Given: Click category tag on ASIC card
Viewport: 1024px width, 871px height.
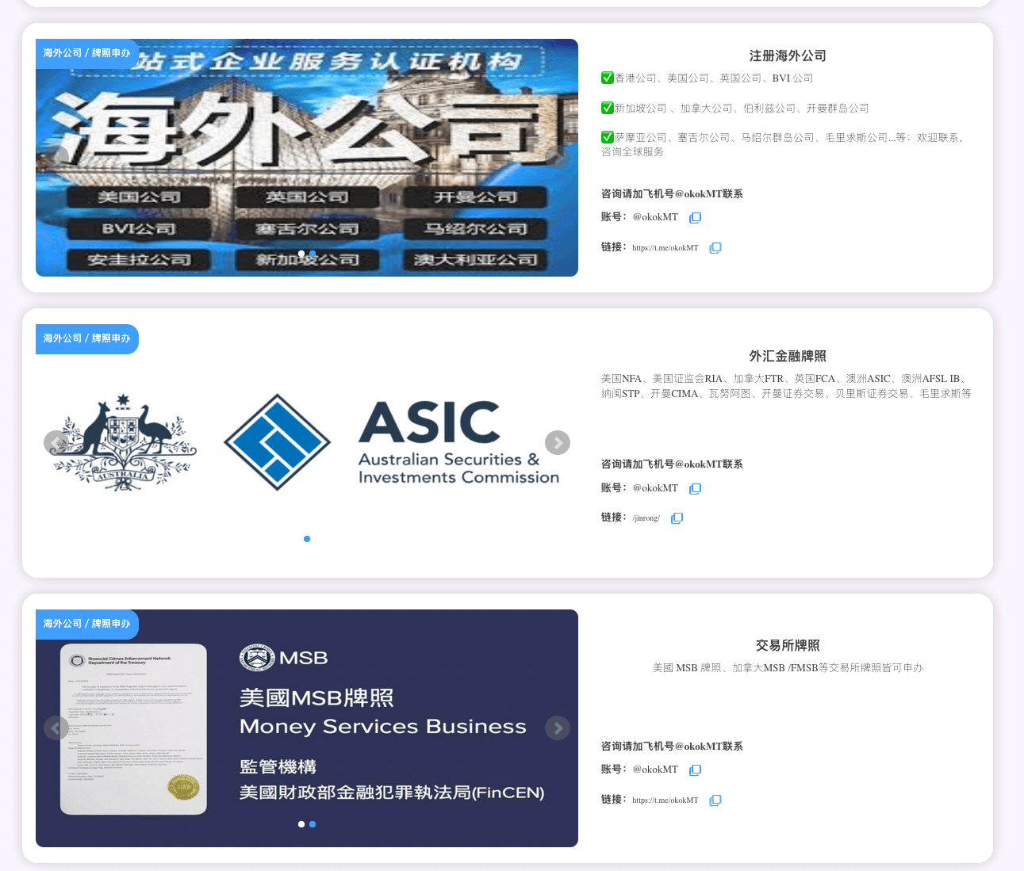Looking at the screenshot, I should point(86,338).
